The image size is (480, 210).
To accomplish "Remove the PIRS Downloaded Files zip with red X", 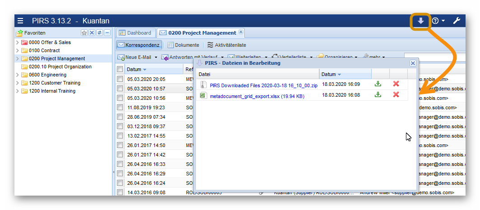I will point(396,84).
